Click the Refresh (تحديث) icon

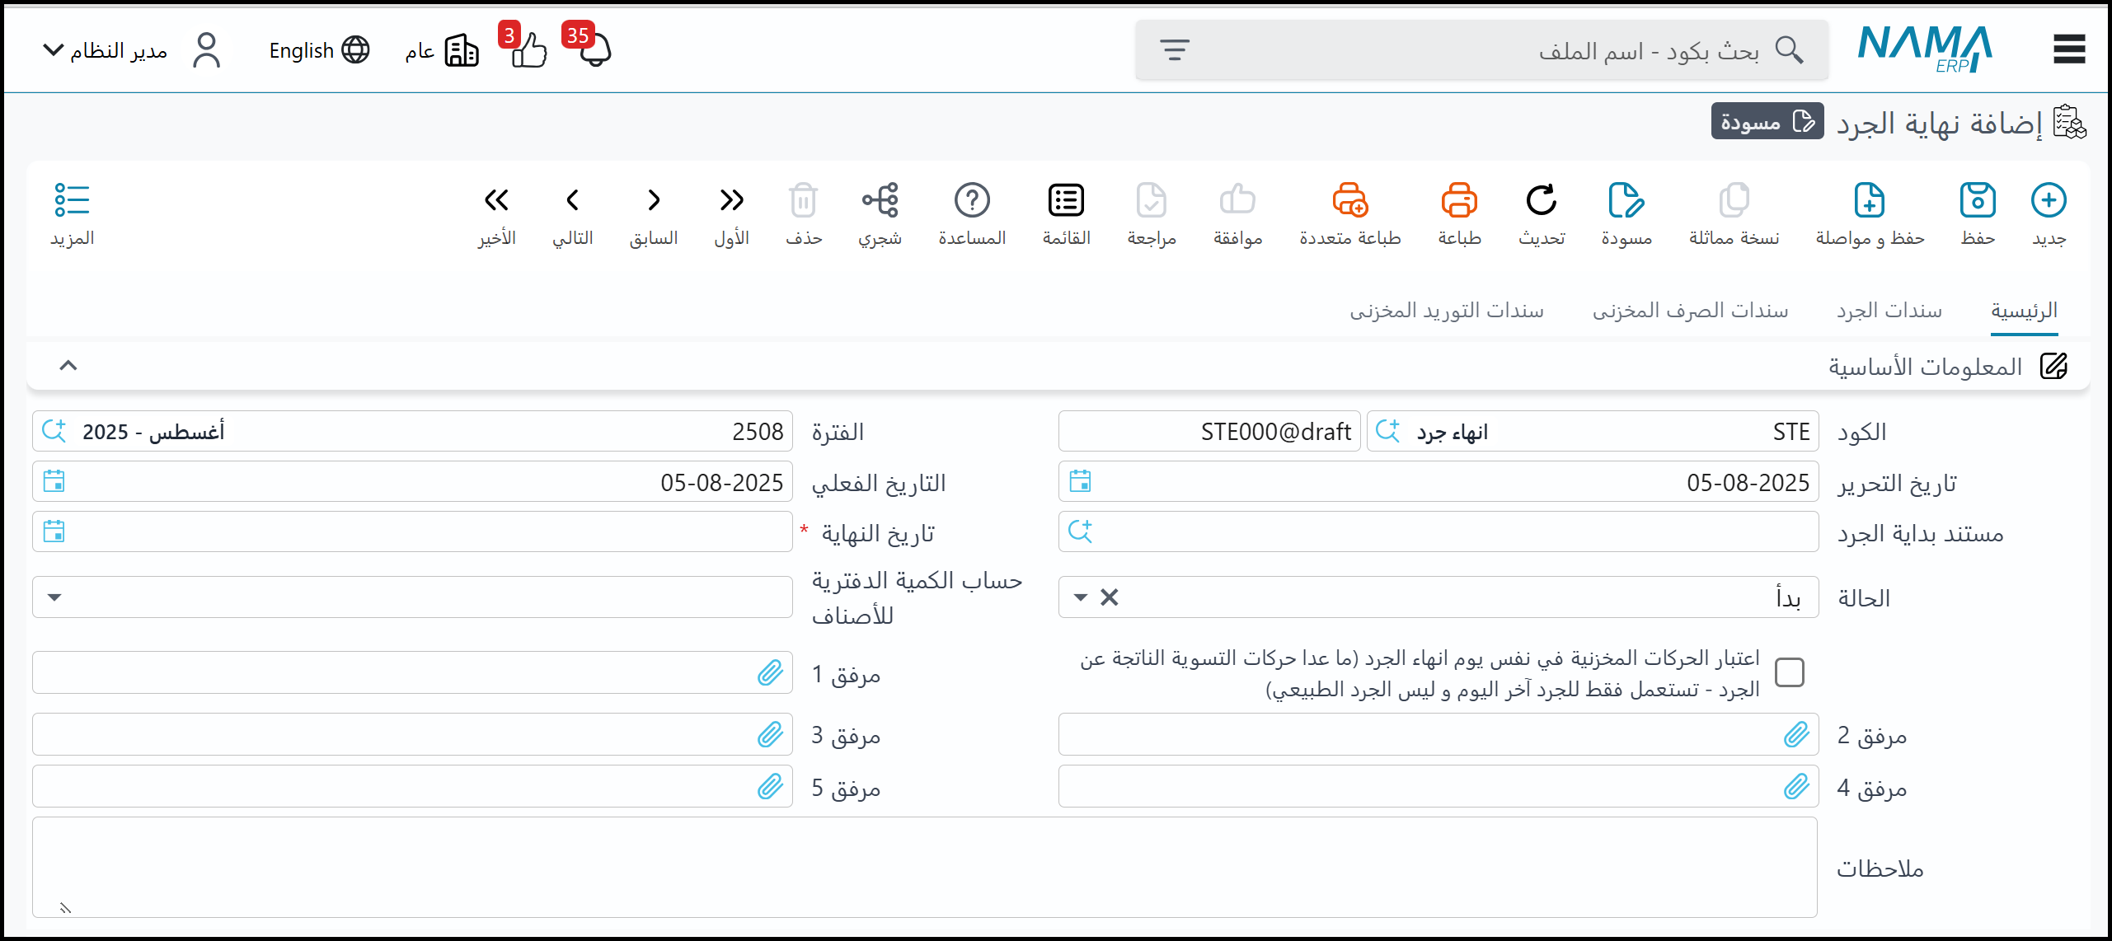tap(1541, 200)
